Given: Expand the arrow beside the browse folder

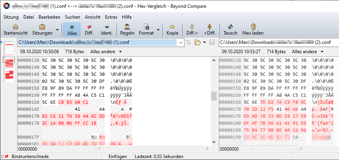Looking at the screenshot, I should point(205,42).
